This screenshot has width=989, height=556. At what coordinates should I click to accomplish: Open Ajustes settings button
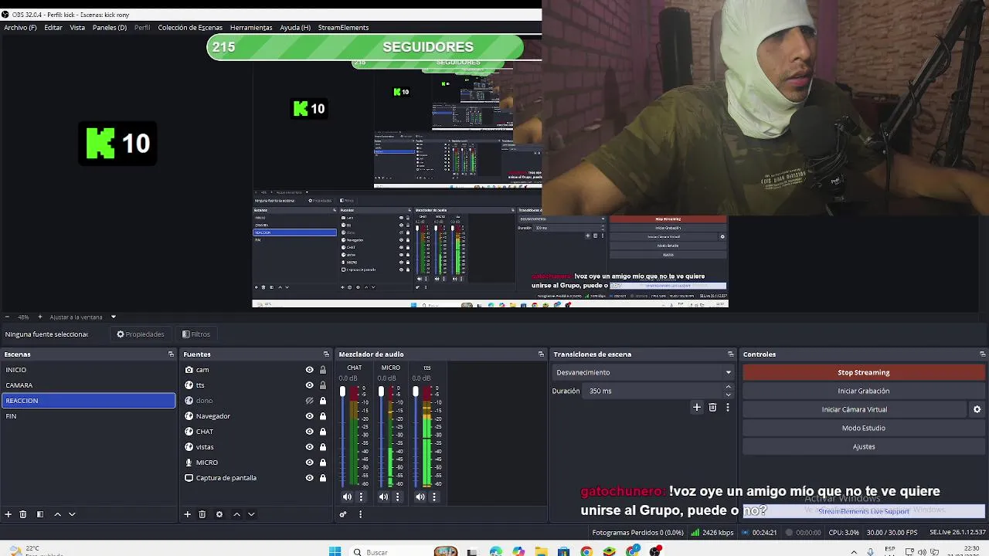click(x=863, y=446)
